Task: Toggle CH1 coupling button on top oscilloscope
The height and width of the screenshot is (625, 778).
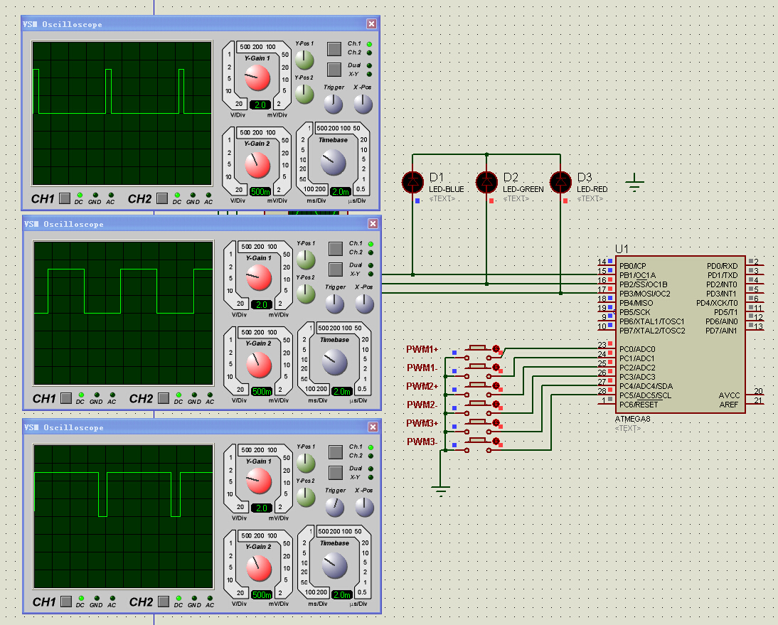Action: (x=65, y=198)
